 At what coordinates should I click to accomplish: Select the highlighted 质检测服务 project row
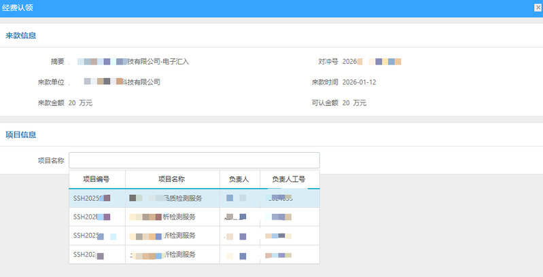click(x=172, y=198)
